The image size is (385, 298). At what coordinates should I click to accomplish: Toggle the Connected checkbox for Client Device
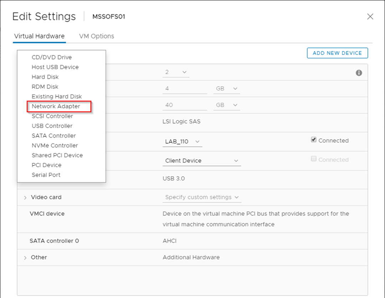point(314,159)
